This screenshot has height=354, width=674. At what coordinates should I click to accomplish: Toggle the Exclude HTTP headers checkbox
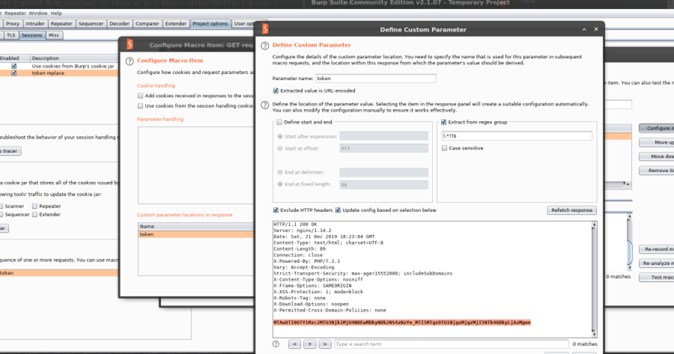277,210
